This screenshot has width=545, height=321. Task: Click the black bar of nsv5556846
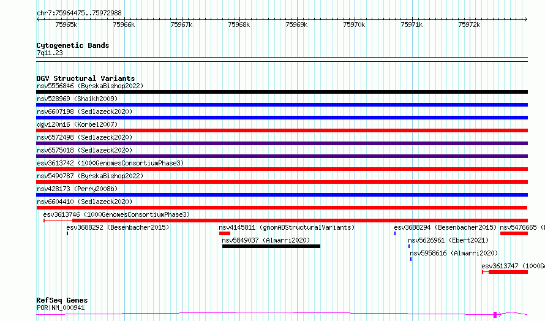tap(282, 92)
